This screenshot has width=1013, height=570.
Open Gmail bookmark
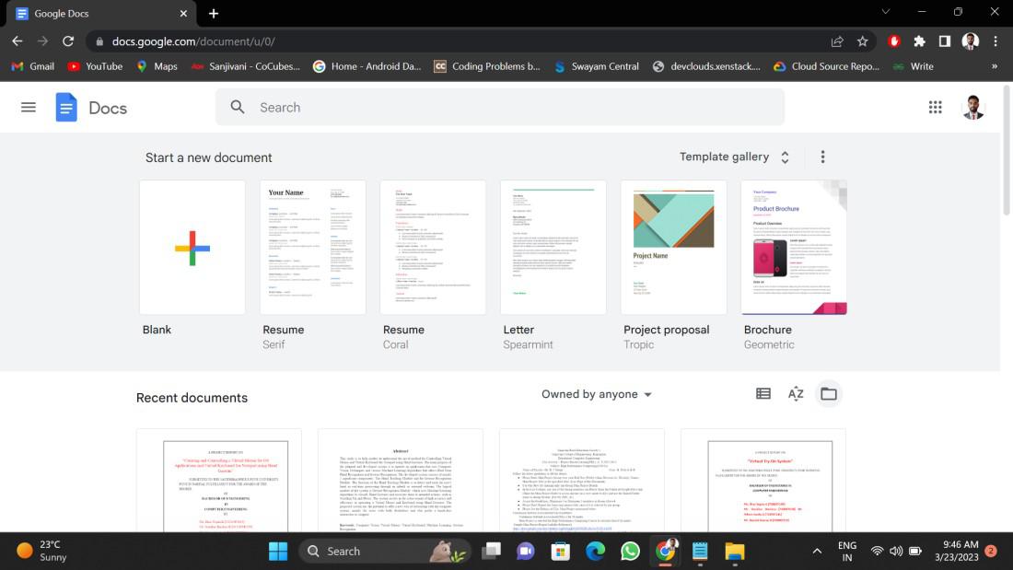(33, 66)
